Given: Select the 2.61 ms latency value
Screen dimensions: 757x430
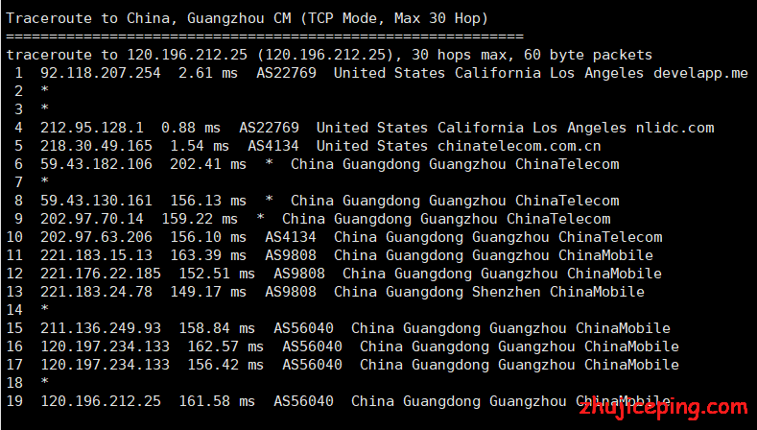Looking at the screenshot, I should [x=208, y=73].
